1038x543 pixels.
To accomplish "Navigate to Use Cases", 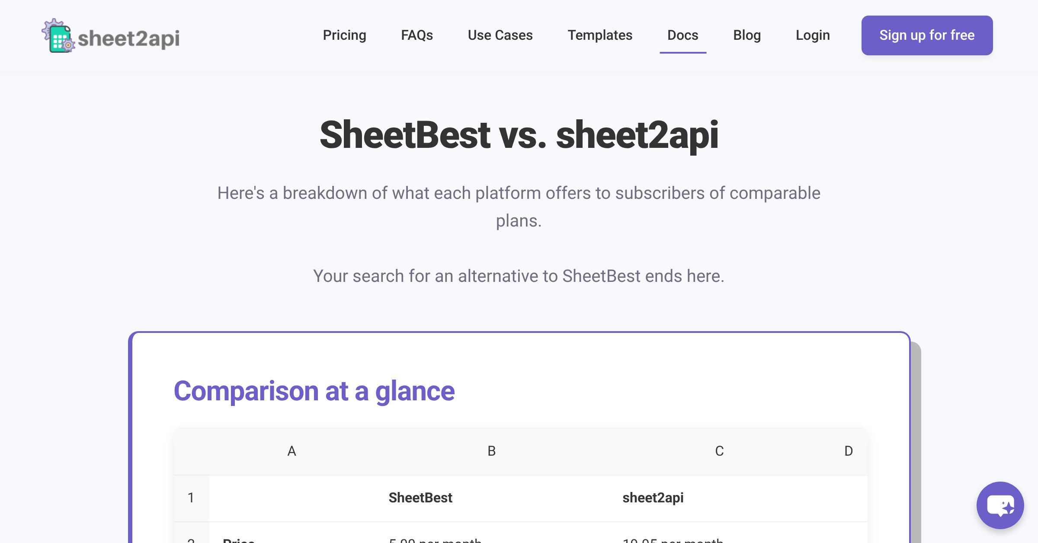I will pyautogui.click(x=500, y=35).
